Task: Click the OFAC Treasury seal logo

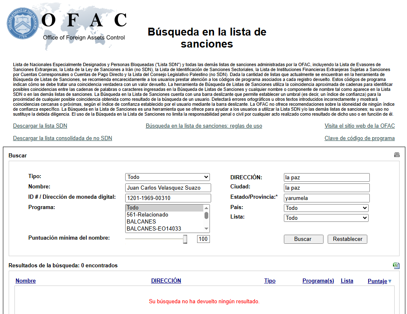Action: tap(23, 24)
